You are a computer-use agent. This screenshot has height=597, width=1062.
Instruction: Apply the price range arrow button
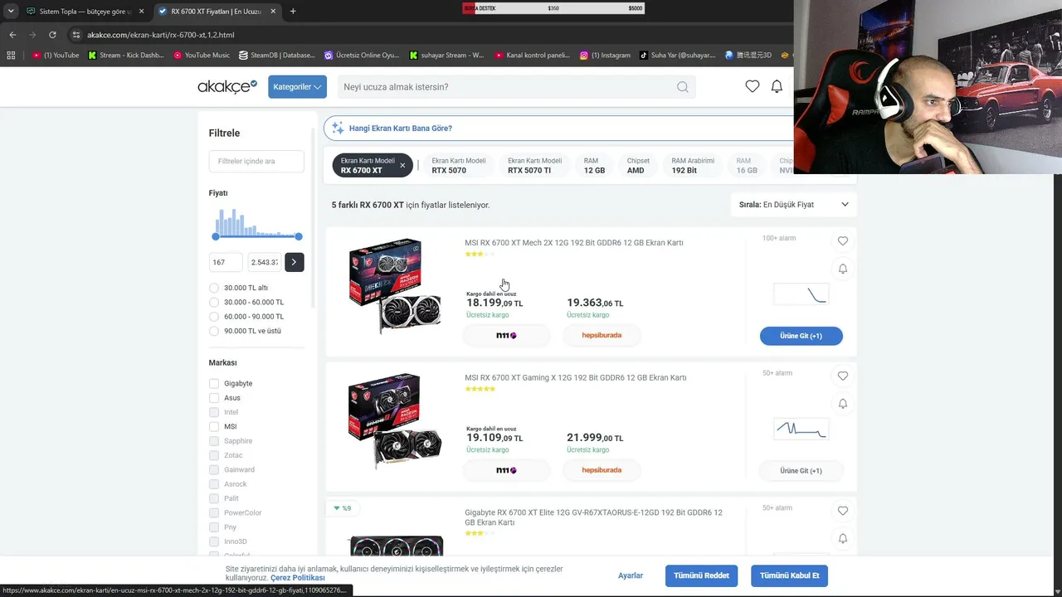coord(294,262)
